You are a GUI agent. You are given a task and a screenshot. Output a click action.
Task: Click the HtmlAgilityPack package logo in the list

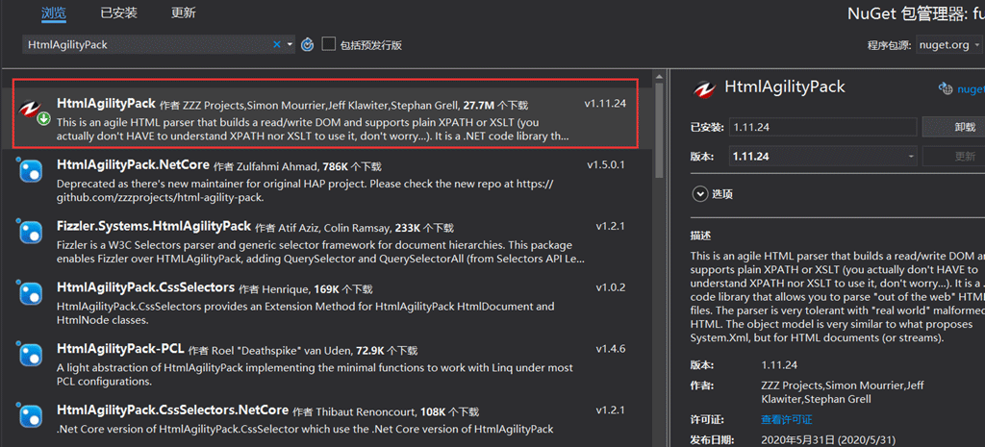(x=34, y=112)
